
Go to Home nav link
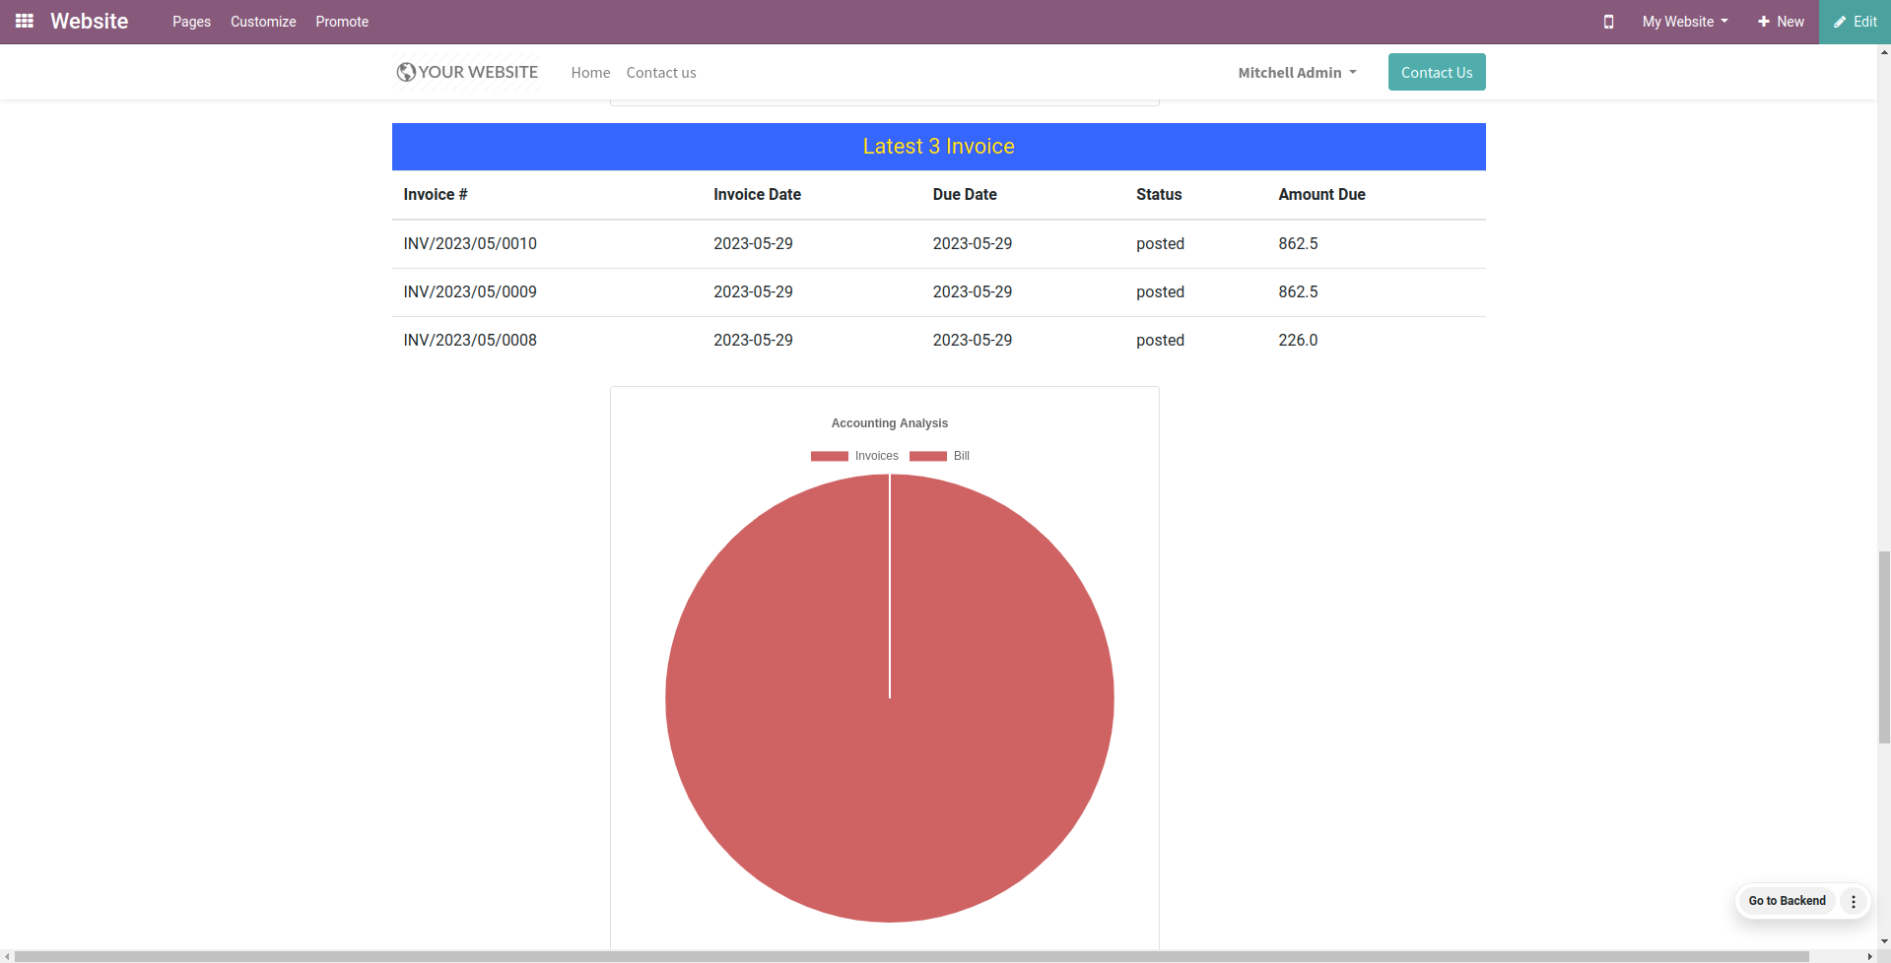tap(590, 73)
